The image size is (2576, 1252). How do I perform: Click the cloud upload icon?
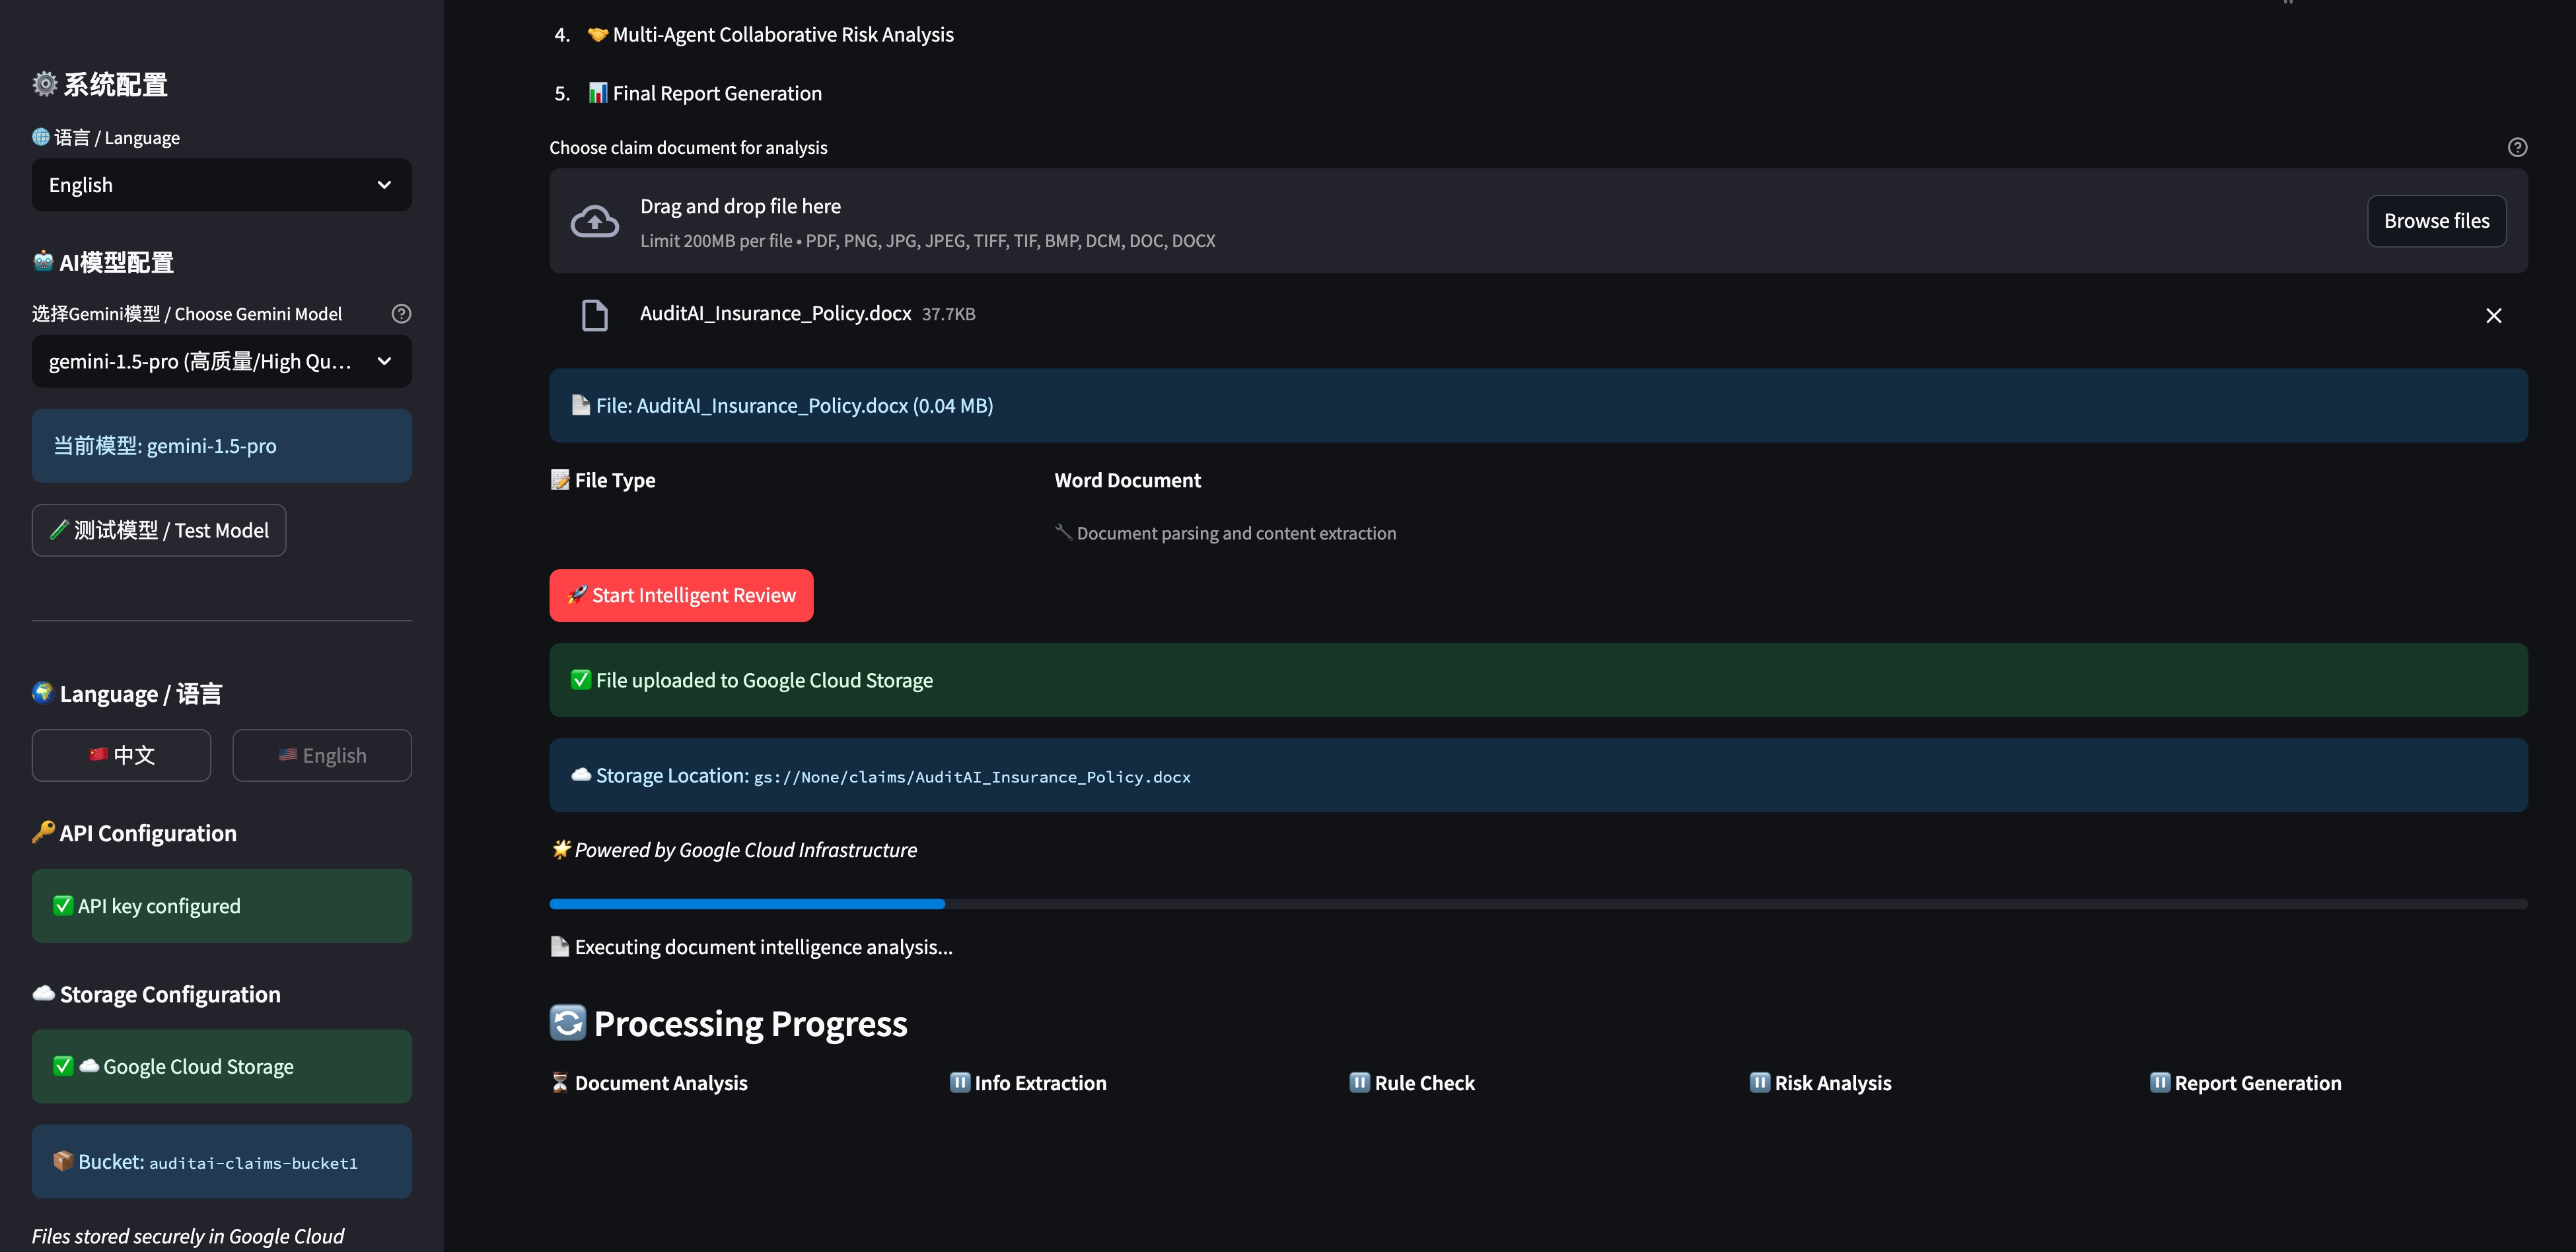point(594,221)
